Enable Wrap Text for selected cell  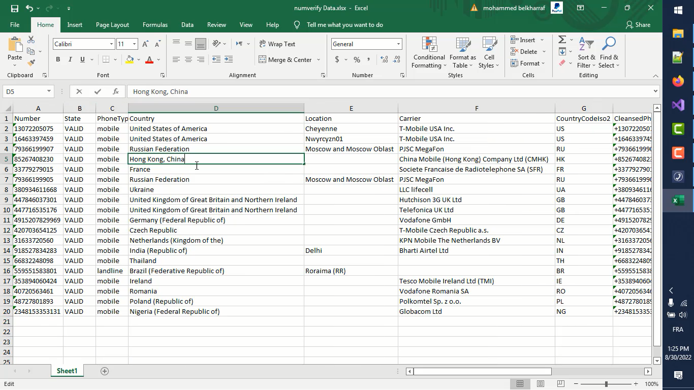277,44
